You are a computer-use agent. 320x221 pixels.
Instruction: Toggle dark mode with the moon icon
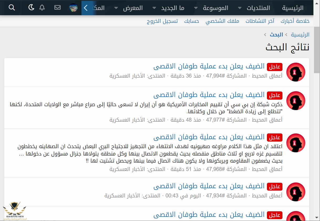(31, 8)
